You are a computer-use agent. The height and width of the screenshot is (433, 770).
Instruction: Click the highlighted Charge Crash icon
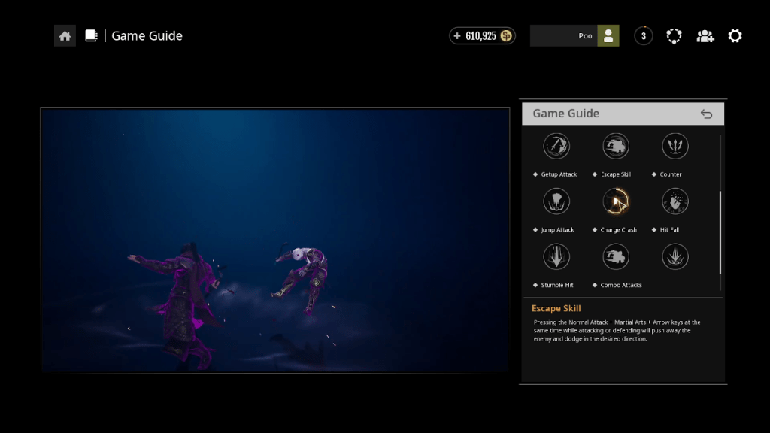616,201
